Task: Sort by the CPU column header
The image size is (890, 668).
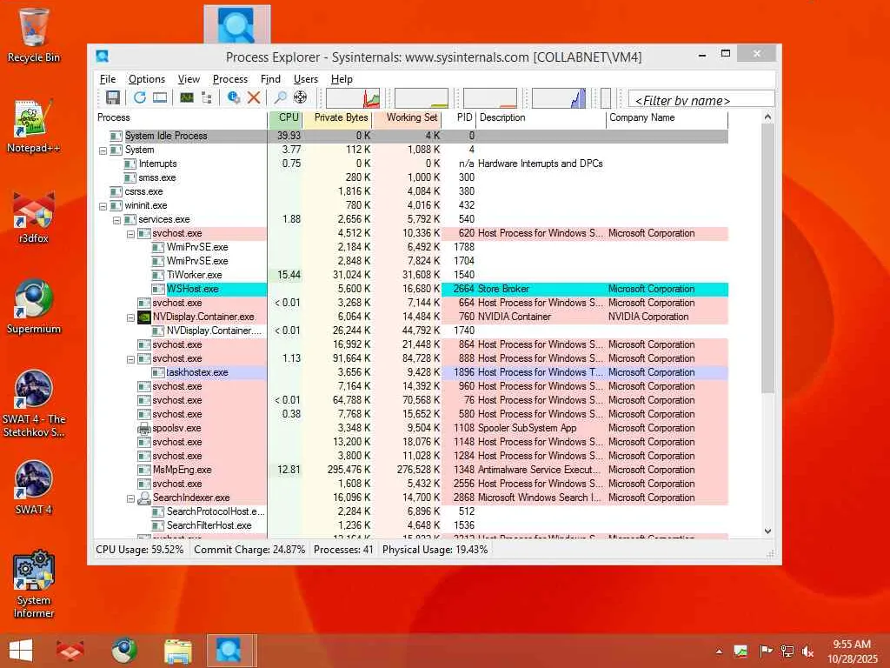Action: (x=285, y=117)
